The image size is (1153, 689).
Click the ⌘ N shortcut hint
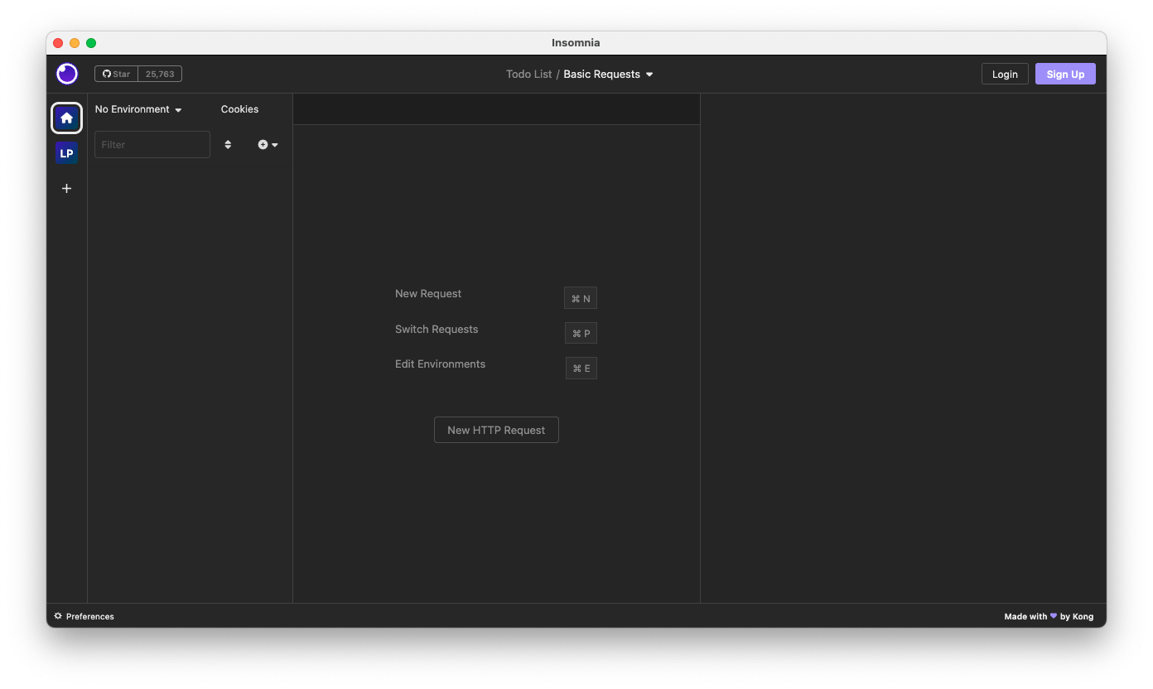pyautogui.click(x=581, y=298)
